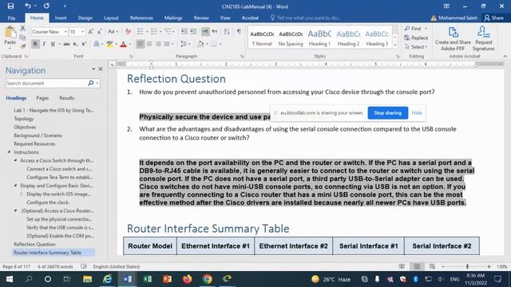Image resolution: width=511 pixels, height=287 pixels.
Task: Open the Change Case dropdown
Action: click(113, 32)
